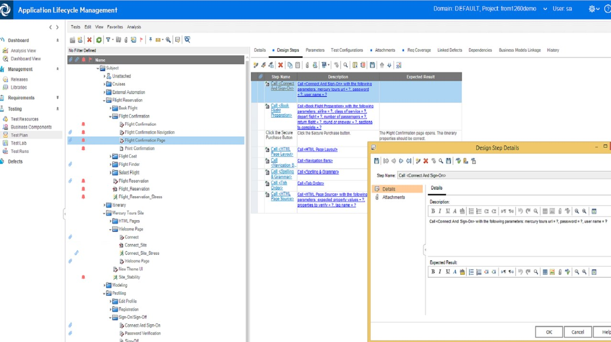Save the design step via the disk icon

pos(376,160)
